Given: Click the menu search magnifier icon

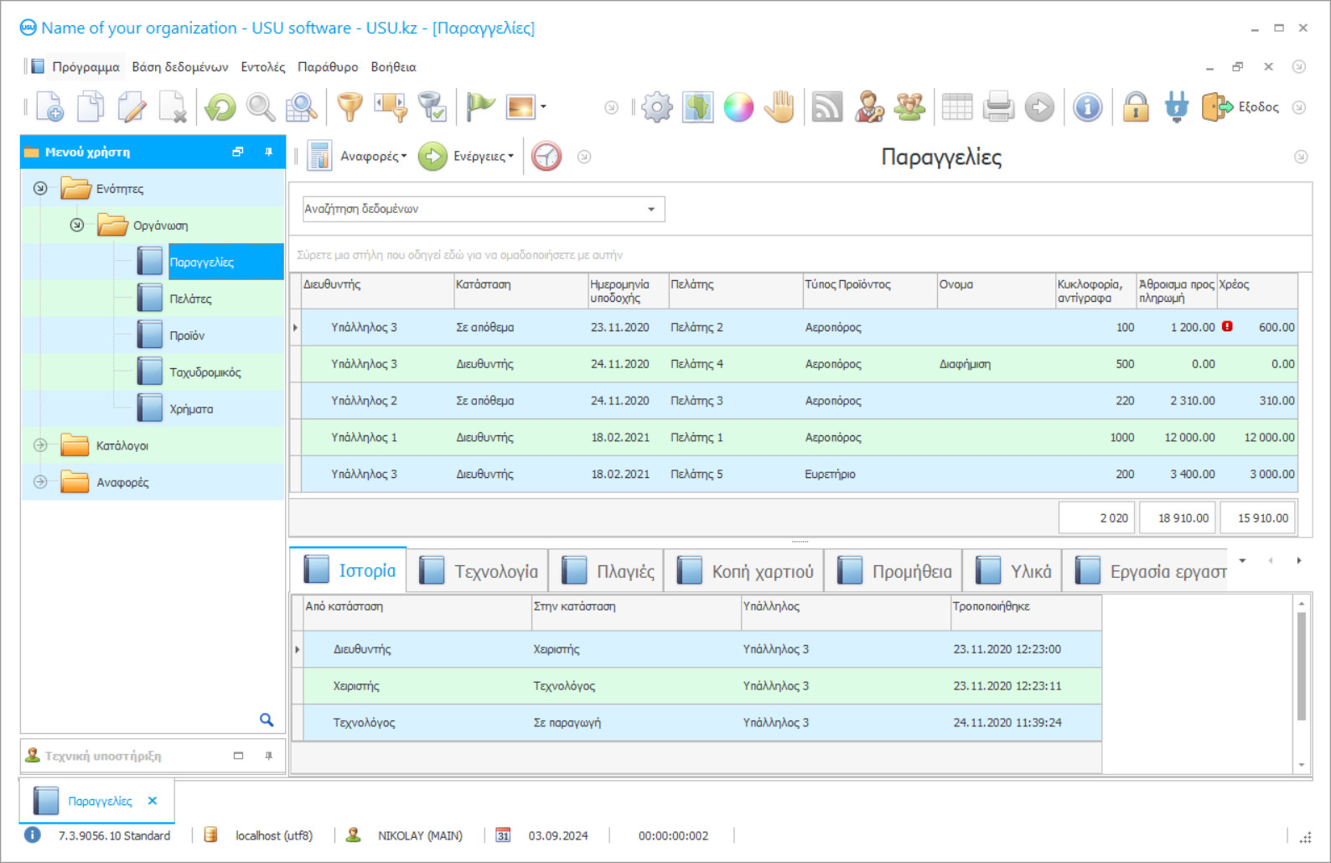Looking at the screenshot, I should pos(267,720).
